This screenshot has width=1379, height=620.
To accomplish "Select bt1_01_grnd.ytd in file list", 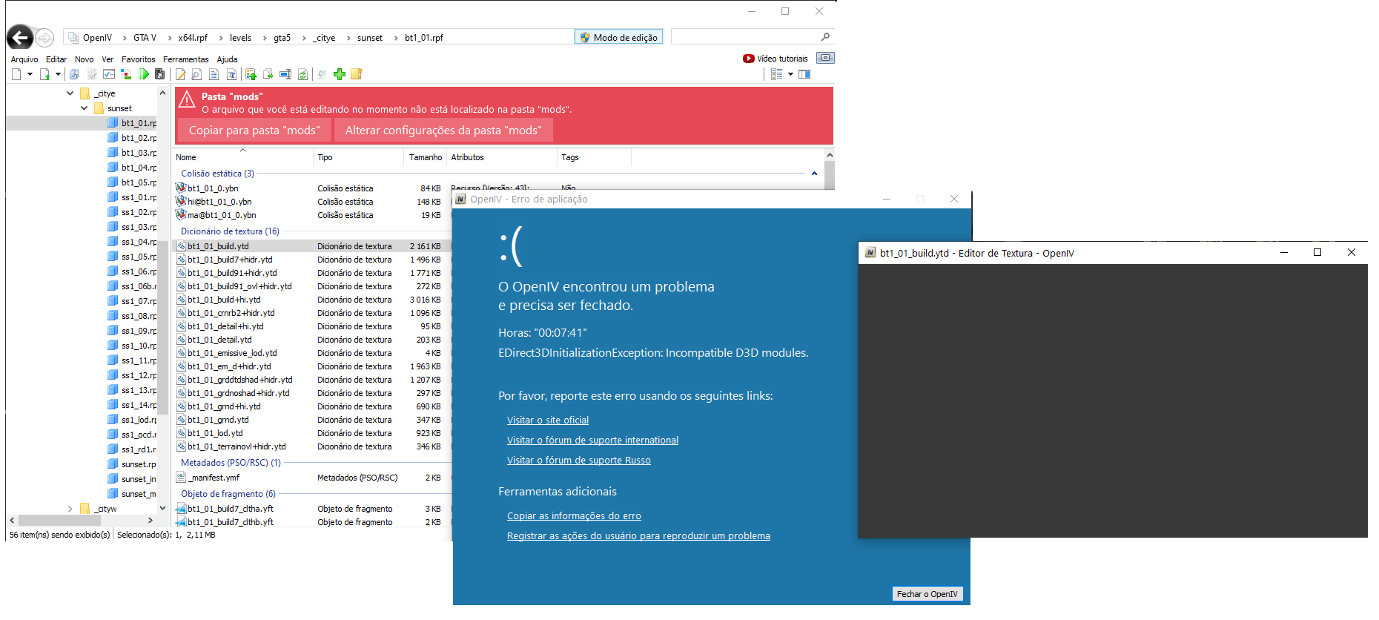I will point(218,420).
